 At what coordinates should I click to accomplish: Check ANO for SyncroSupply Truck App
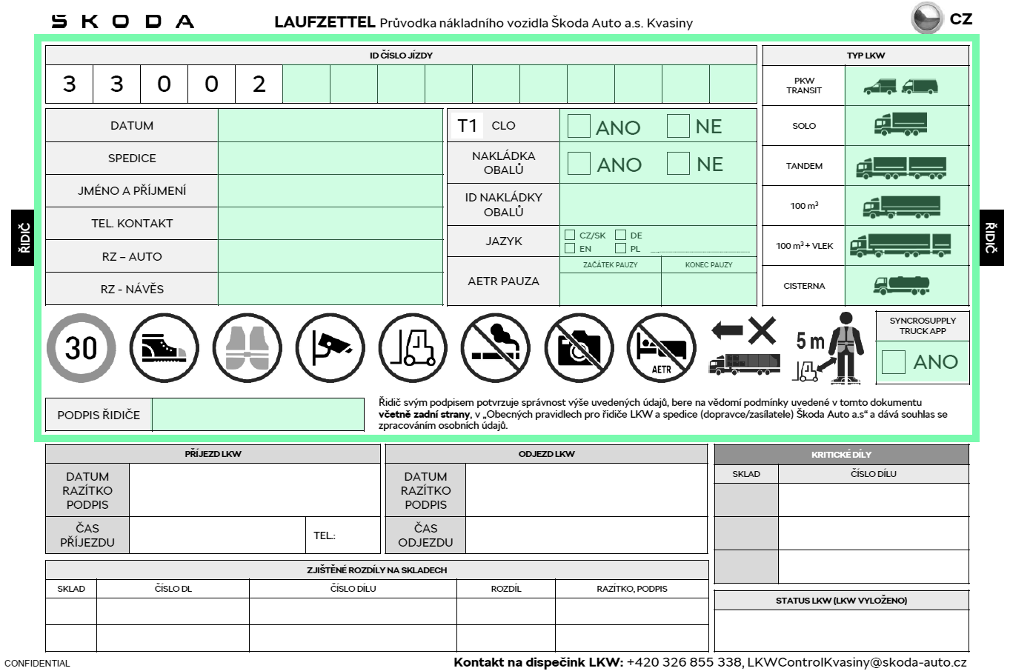894,362
